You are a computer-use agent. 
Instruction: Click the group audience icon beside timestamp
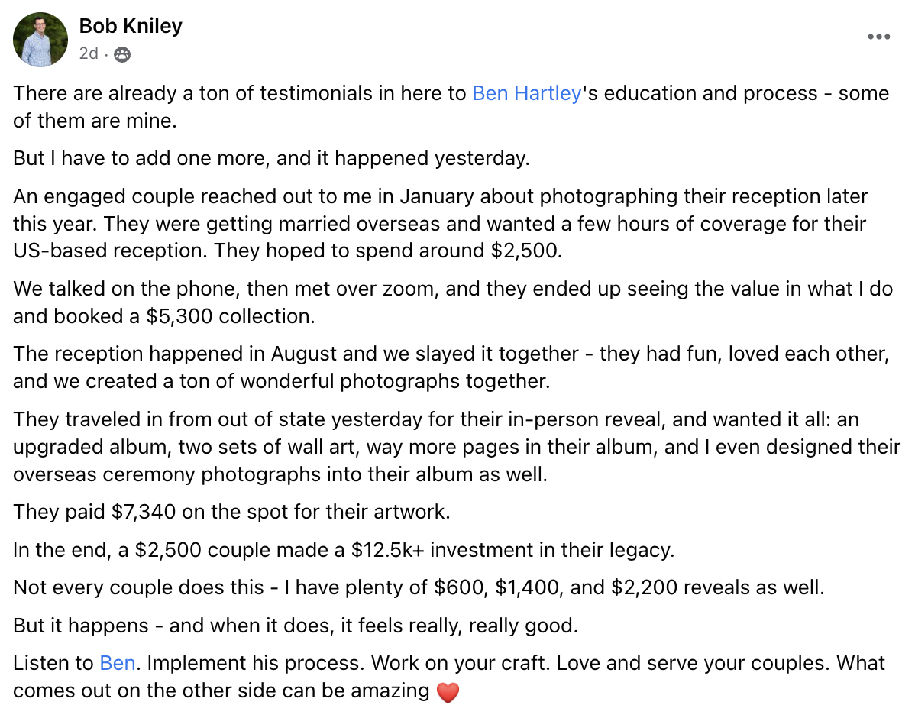point(121,54)
